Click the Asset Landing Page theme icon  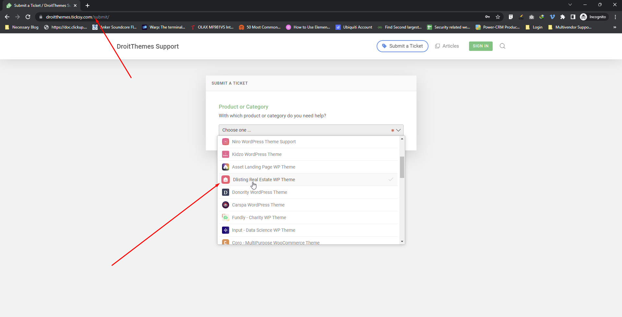coord(226,167)
